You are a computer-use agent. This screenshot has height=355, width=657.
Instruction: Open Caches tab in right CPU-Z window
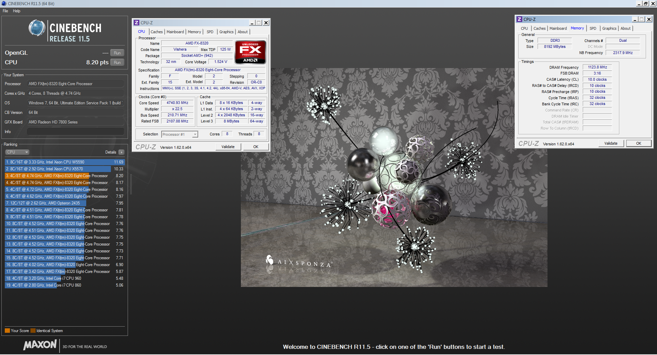[x=540, y=28]
